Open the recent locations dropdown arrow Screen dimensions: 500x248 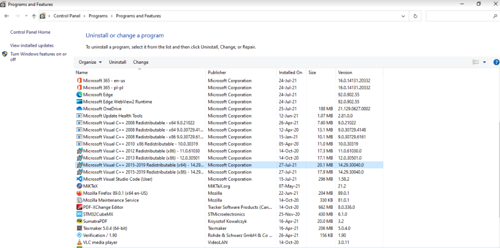(x=26, y=16)
